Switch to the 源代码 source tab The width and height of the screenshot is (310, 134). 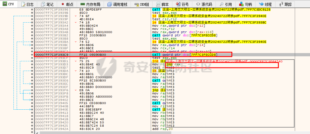[x=204, y=4]
